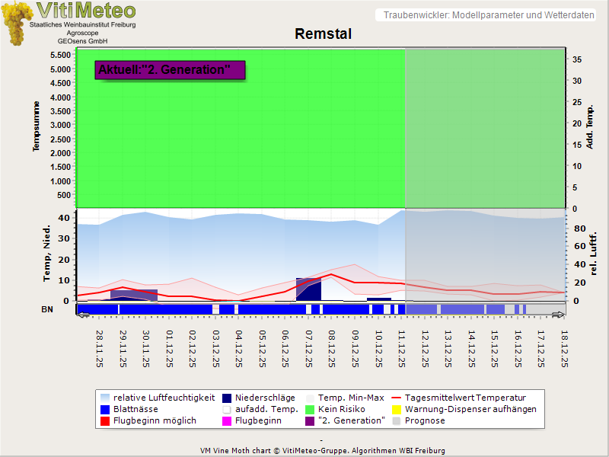Screen dimensions: 609x457
Task: Click the yellow Warnung-Dispenser aufhängen swatch
Action: pos(396,409)
